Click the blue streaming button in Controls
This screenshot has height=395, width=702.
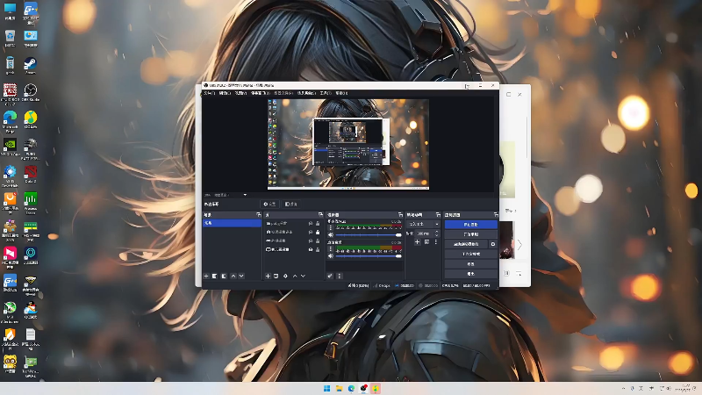pyautogui.click(x=470, y=225)
